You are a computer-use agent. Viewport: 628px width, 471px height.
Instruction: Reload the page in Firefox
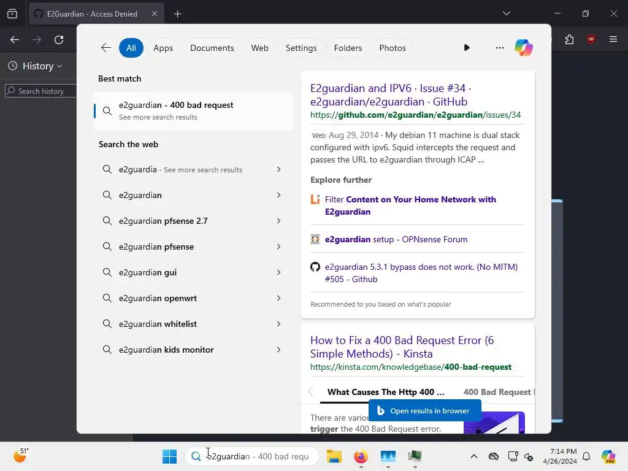[x=59, y=40]
